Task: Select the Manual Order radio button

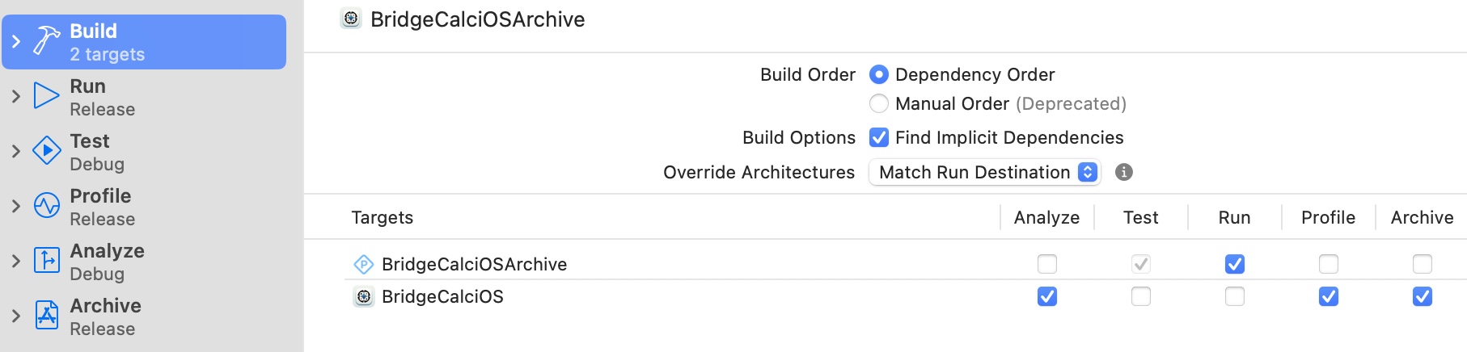Action: click(x=879, y=103)
